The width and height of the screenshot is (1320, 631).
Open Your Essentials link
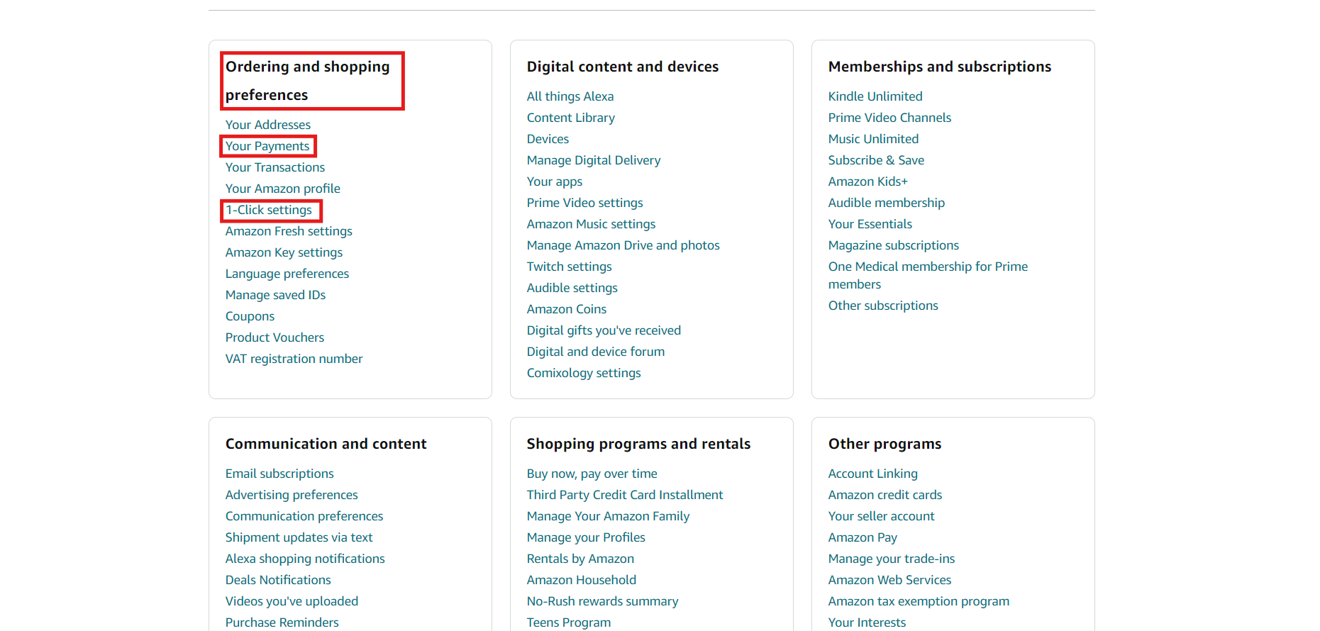870,224
